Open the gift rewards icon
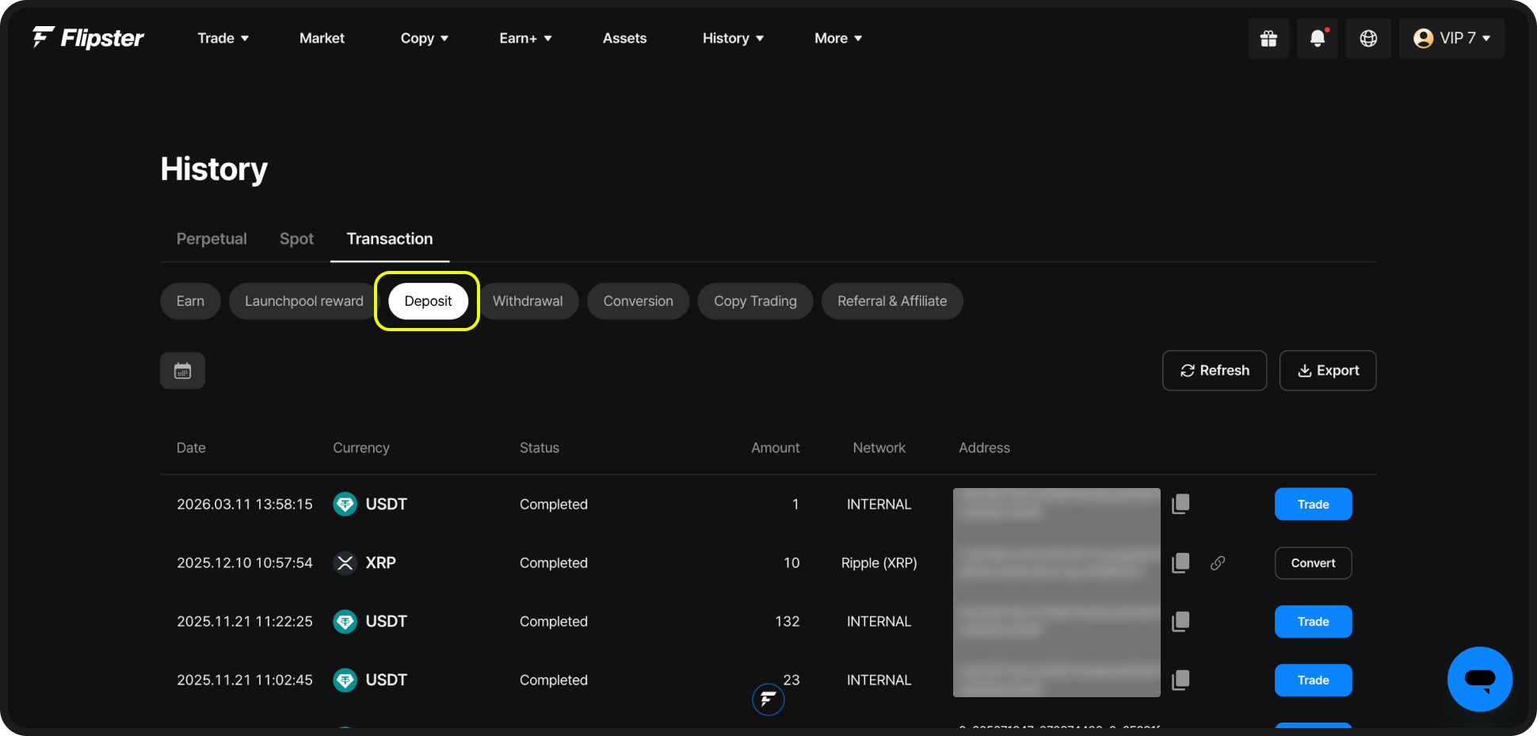The image size is (1537, 736). click(1268, 38)
